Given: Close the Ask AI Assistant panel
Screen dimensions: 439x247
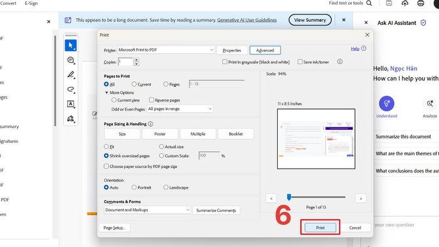Looking at the screenshot, I should tap(366, 23).
